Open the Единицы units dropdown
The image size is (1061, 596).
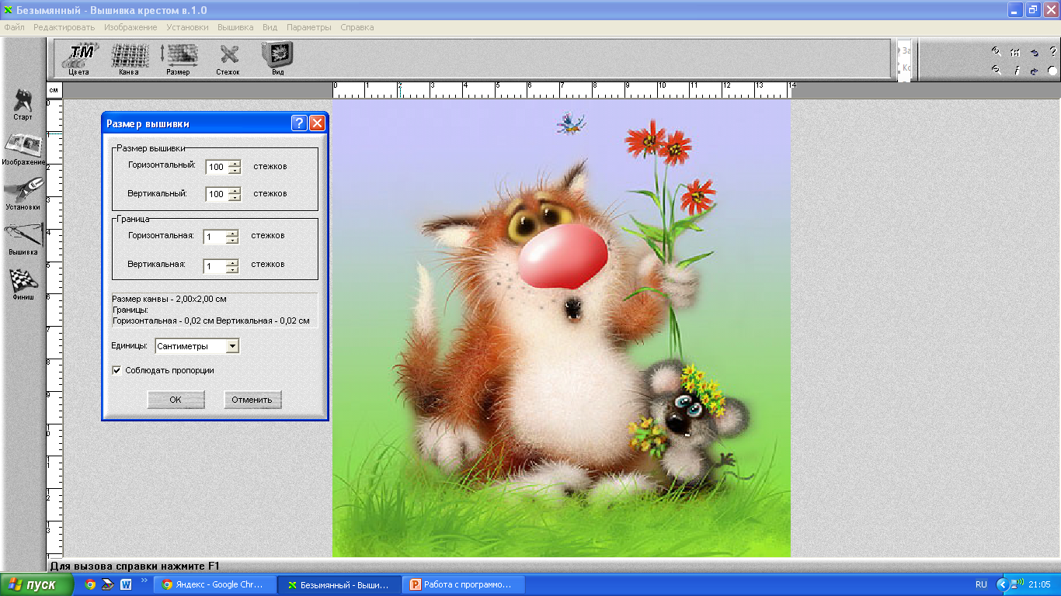point(232,346)
